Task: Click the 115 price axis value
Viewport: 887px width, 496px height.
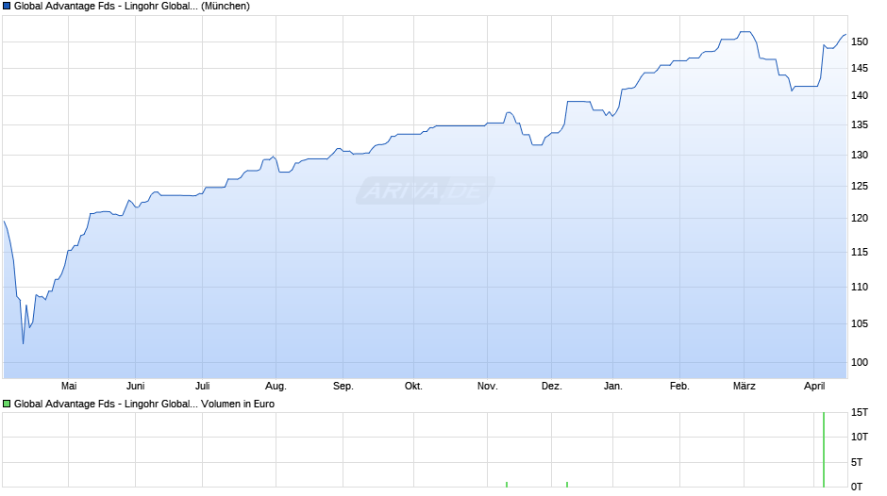Action: pyautogui.click(x=860, y=252)
